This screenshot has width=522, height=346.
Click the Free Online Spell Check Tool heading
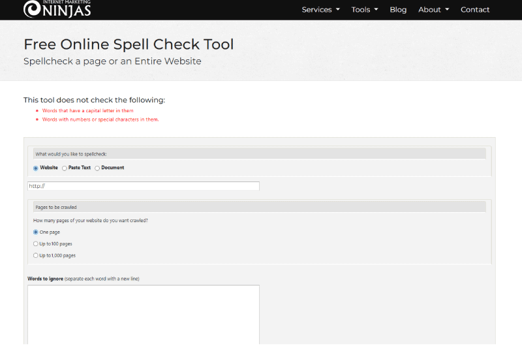click(129, 44)
